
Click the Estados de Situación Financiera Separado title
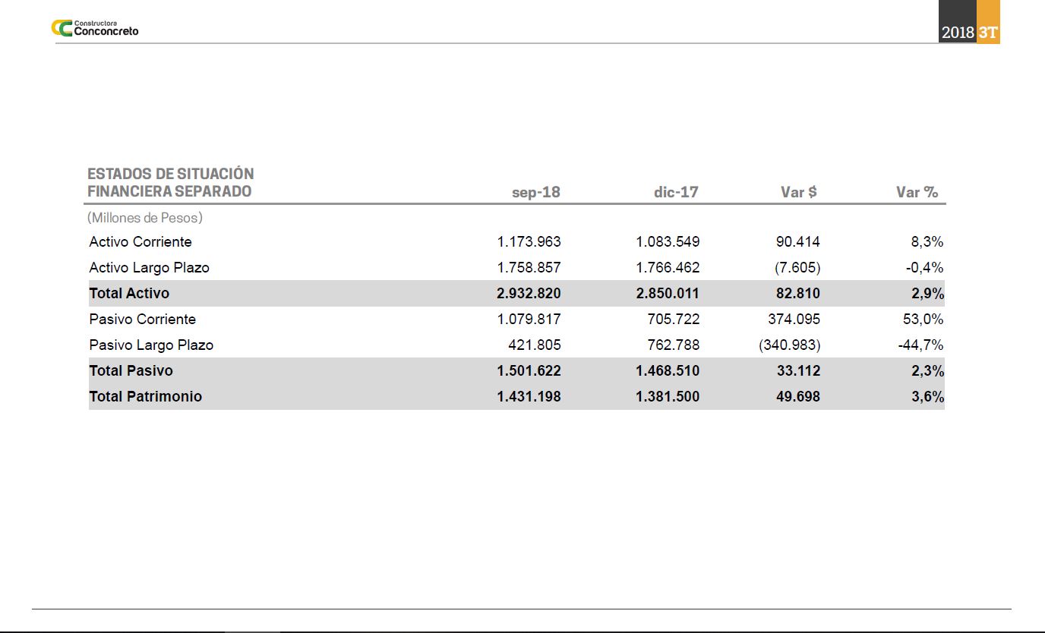coord(170,183)
